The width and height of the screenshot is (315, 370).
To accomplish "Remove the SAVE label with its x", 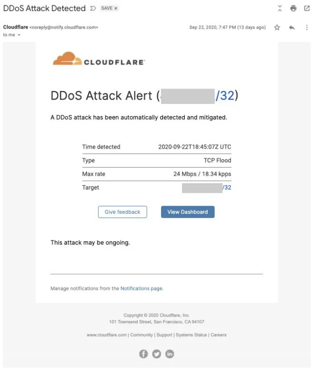I will 115,8.
